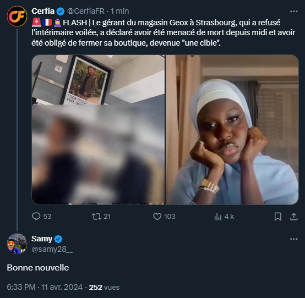Visit the @CerfiaFR handle
Viewport: 305px width, 298px height.
(x=86, y=11)
